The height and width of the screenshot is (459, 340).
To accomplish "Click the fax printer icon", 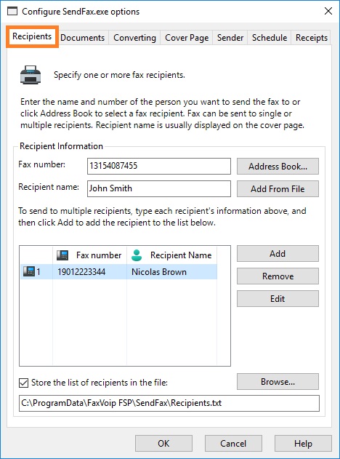I will tap(31, 75).
